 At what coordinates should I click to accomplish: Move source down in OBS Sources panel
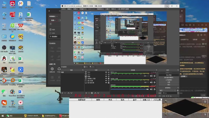98,93
